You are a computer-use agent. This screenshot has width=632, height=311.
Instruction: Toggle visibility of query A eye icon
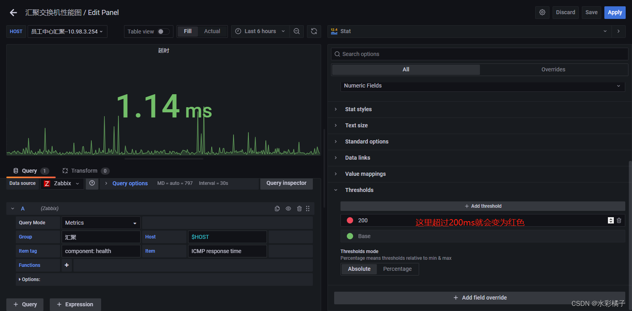288,209
